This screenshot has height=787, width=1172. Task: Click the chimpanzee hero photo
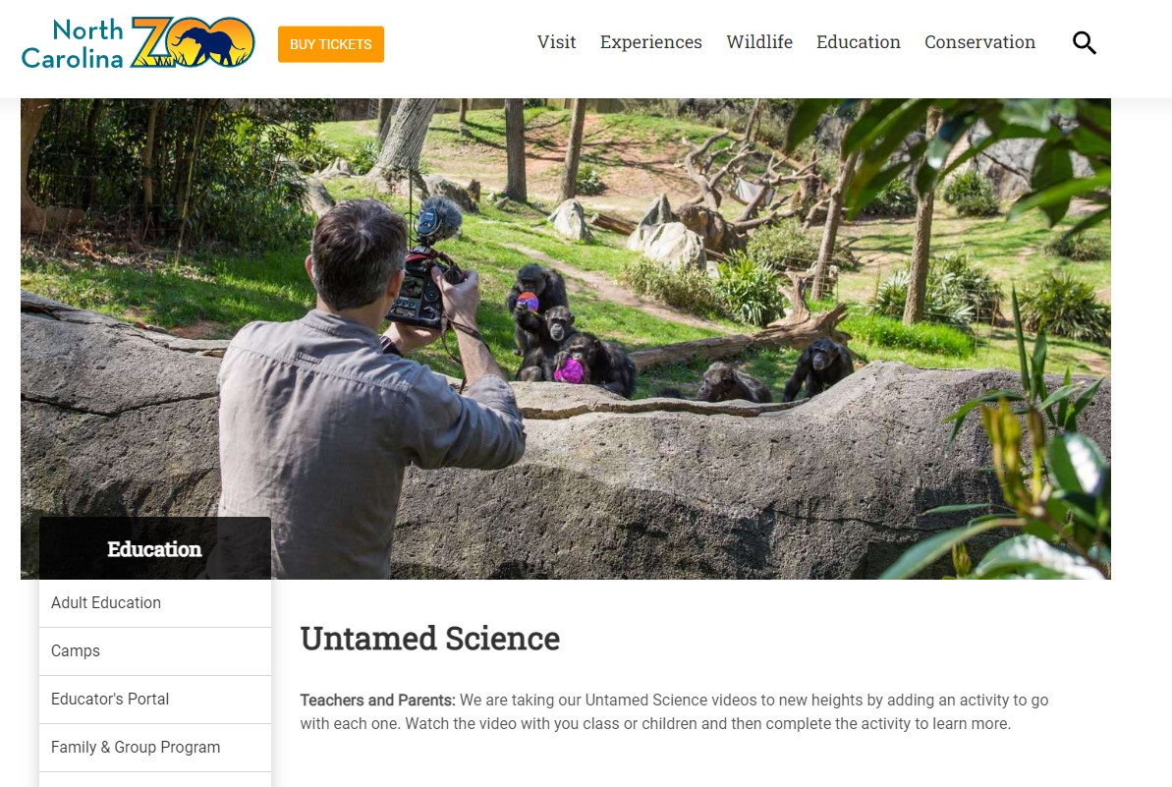[x=565, y=339]
